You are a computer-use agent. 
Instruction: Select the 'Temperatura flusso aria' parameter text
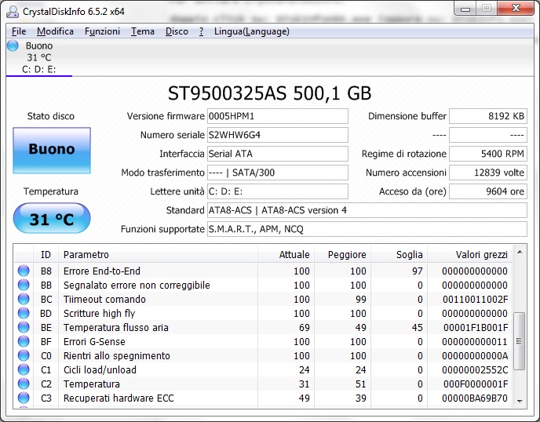(116, 328)
